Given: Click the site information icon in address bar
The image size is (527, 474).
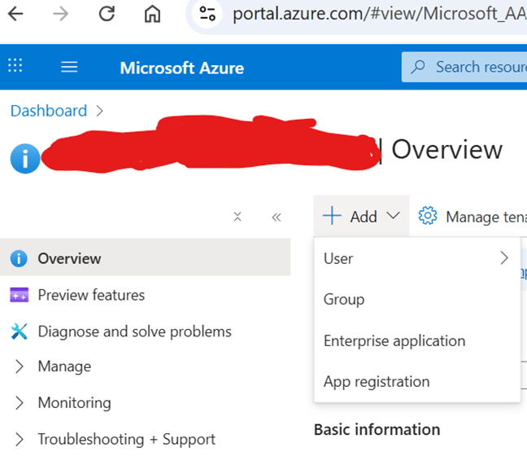Looking at the screenshot, I should (208, 14).
